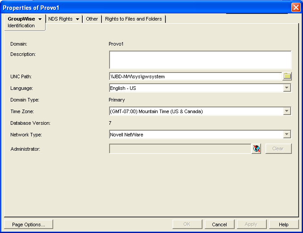Click the 'Provo1' domain value

pyautogui.click(x=116, y=44)
